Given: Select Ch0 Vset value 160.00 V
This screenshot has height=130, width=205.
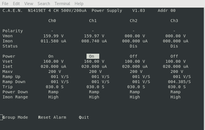Looking at the screenshot, I should (53, 61).
